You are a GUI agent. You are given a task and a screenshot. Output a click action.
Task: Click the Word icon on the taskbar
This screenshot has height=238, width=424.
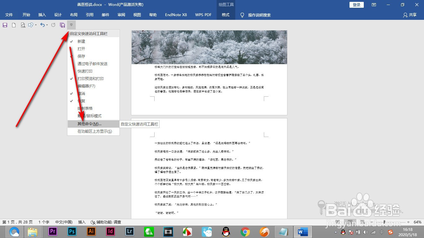(302, 231)
